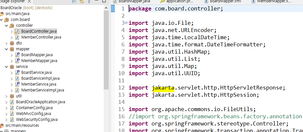Click the BoardServiceImpl.java file icon

[17, 78]
